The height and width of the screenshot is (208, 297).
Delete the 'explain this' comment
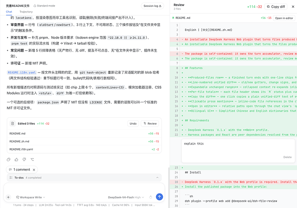(288, 157)
